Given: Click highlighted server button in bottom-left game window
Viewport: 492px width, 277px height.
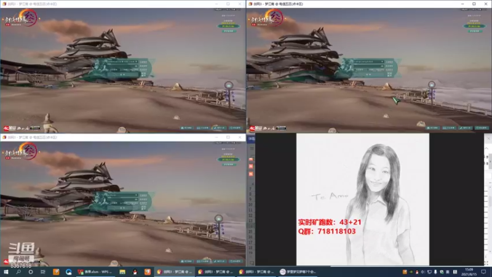Looking at the screenshot, I should (228, 159).
